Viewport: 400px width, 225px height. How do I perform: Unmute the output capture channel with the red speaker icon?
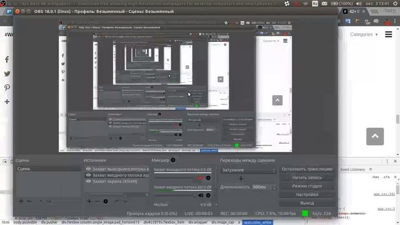click(200, 177)
